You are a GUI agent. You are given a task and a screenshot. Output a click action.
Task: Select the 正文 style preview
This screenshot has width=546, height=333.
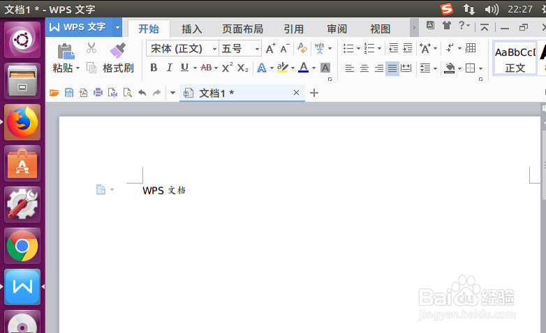pos(515,59)
